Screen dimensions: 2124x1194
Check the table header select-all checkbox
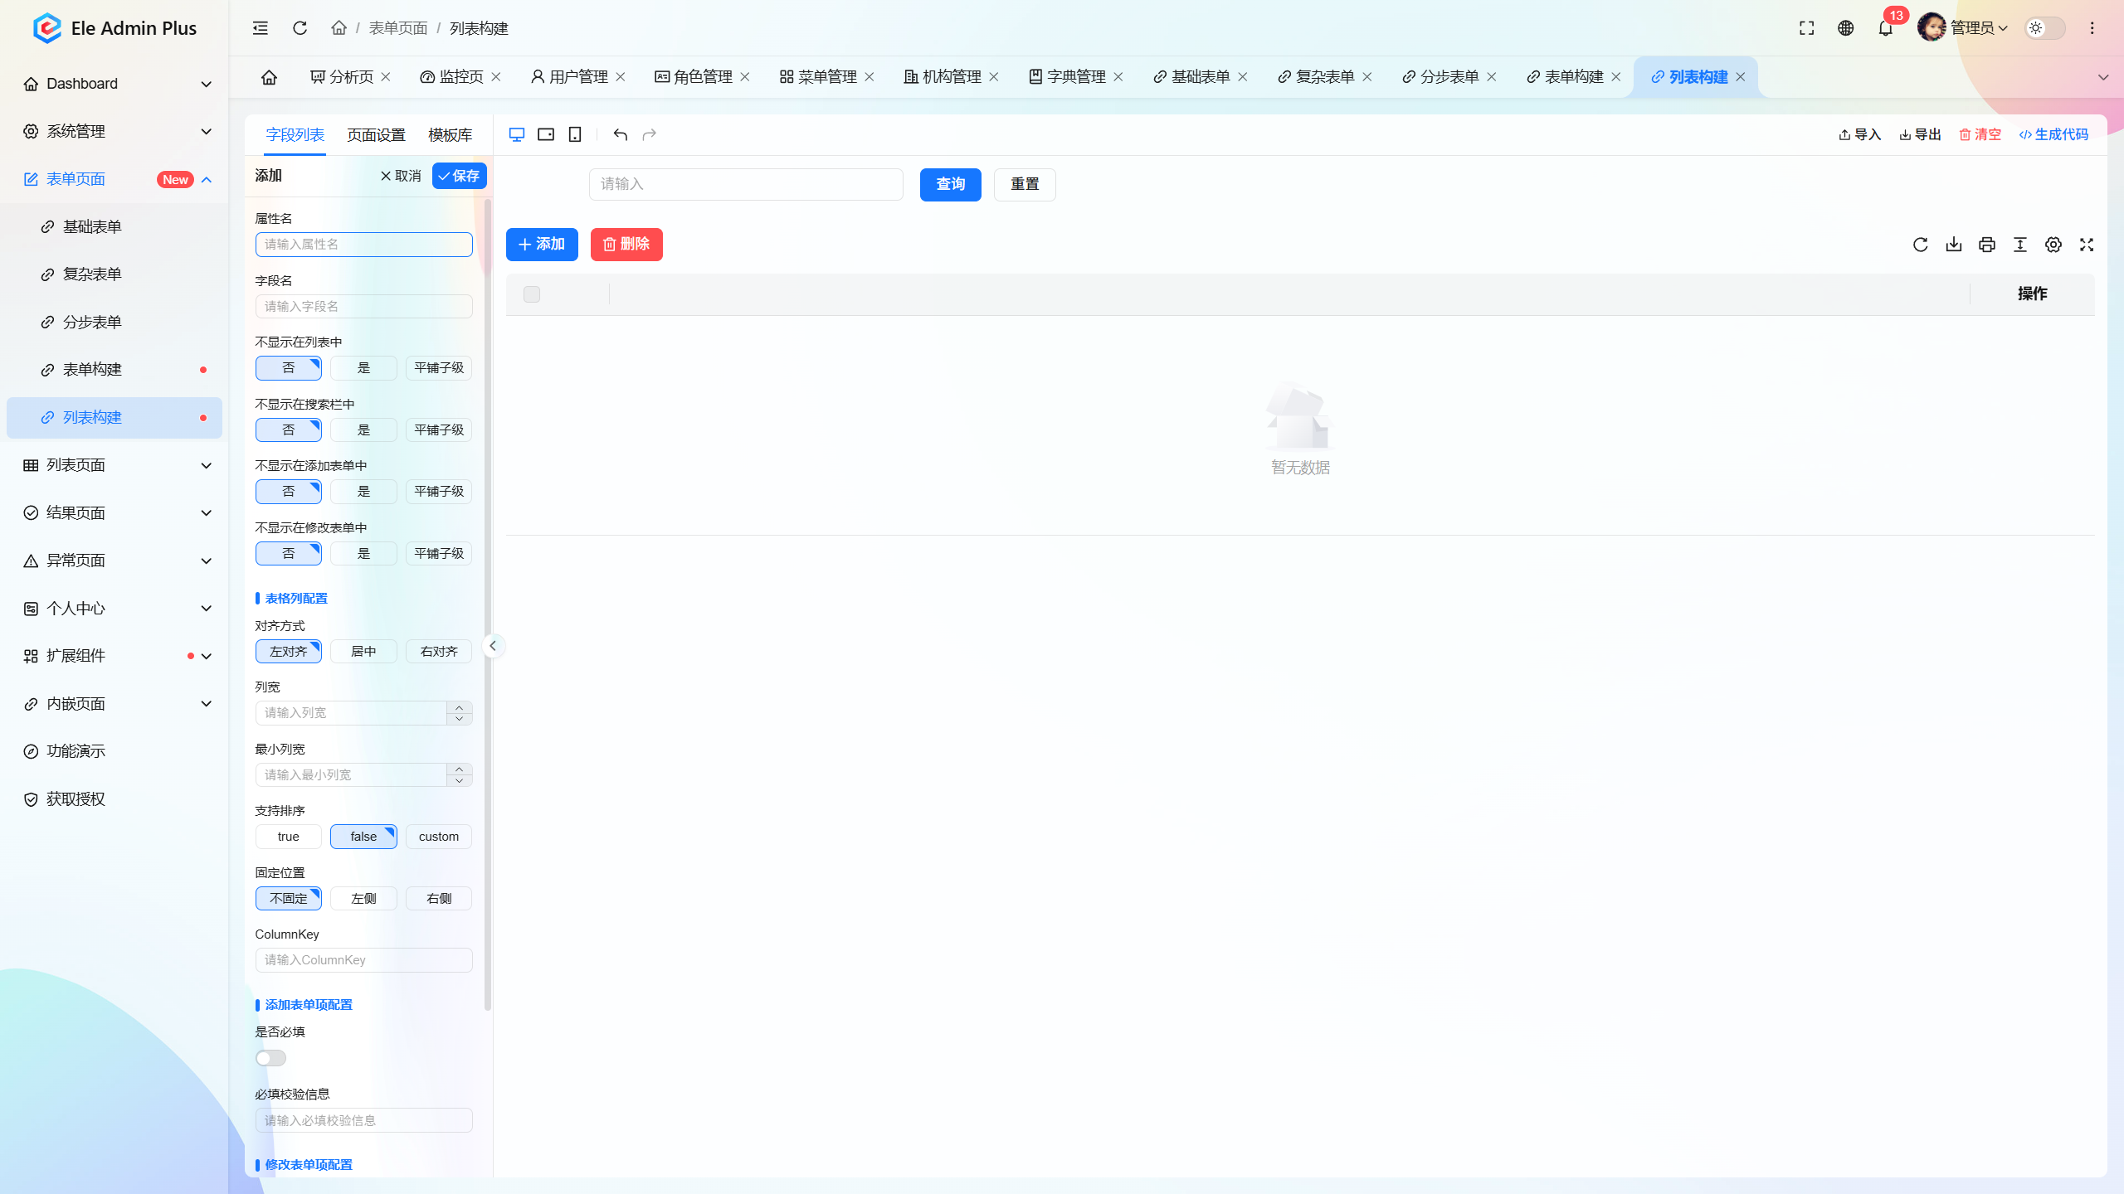click(x=532, y=294)
